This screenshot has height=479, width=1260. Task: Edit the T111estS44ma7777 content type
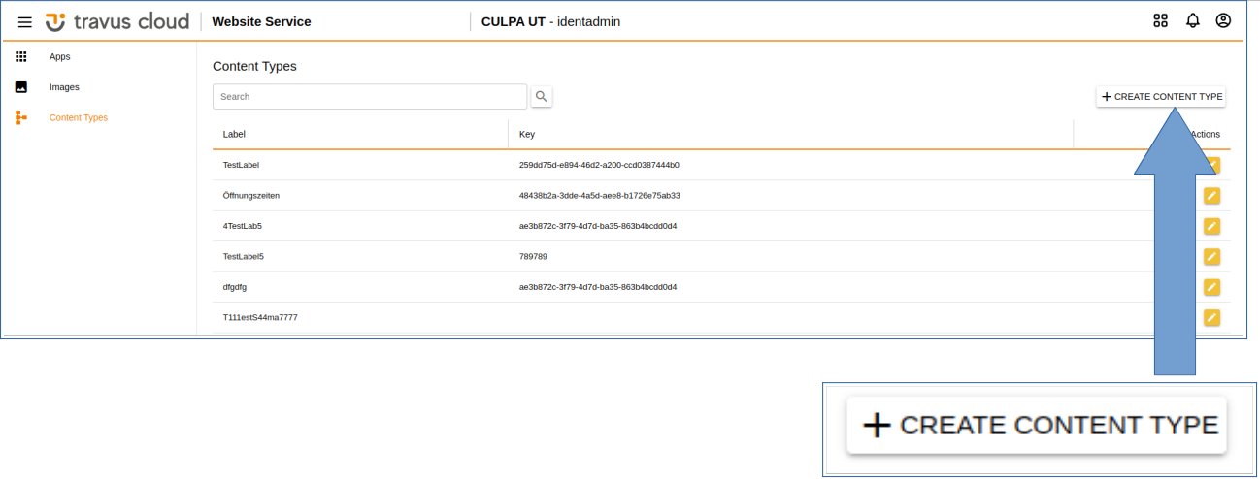1211,317
